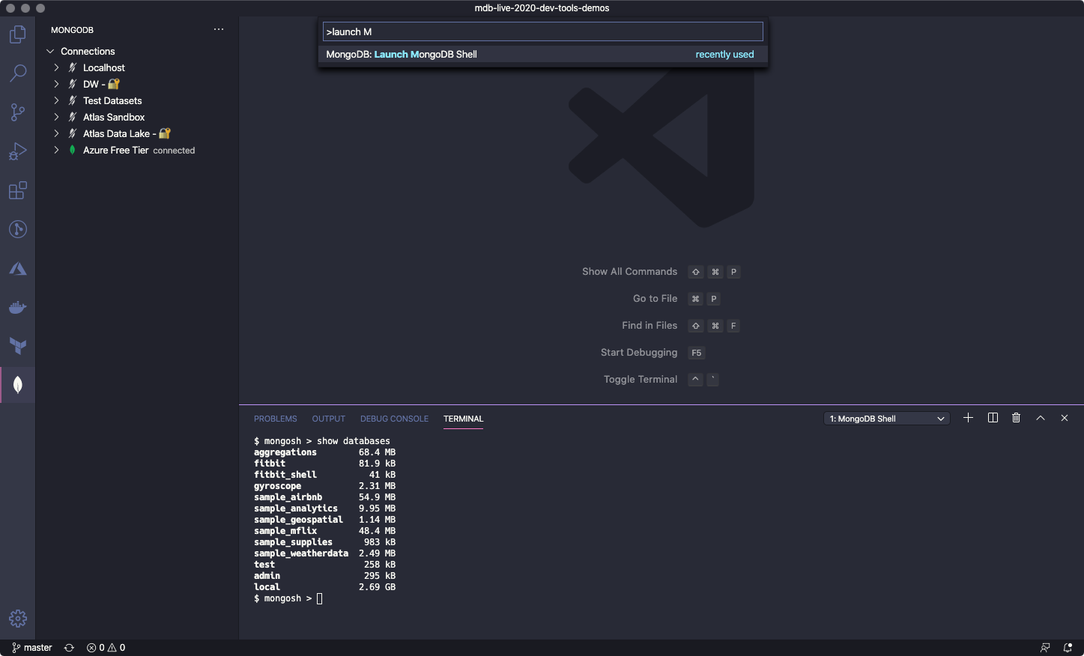Click the 'Start Debugging' welcome text

(x=639, y=353)
